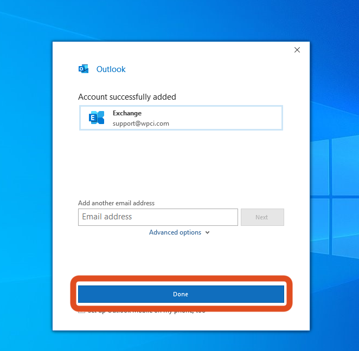Click the Add another email address label
The image size is (359, 351).
116,203
